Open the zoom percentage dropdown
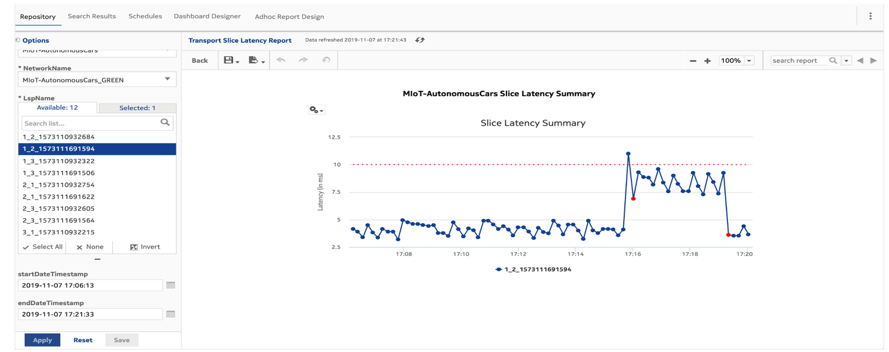 point(748,60)
